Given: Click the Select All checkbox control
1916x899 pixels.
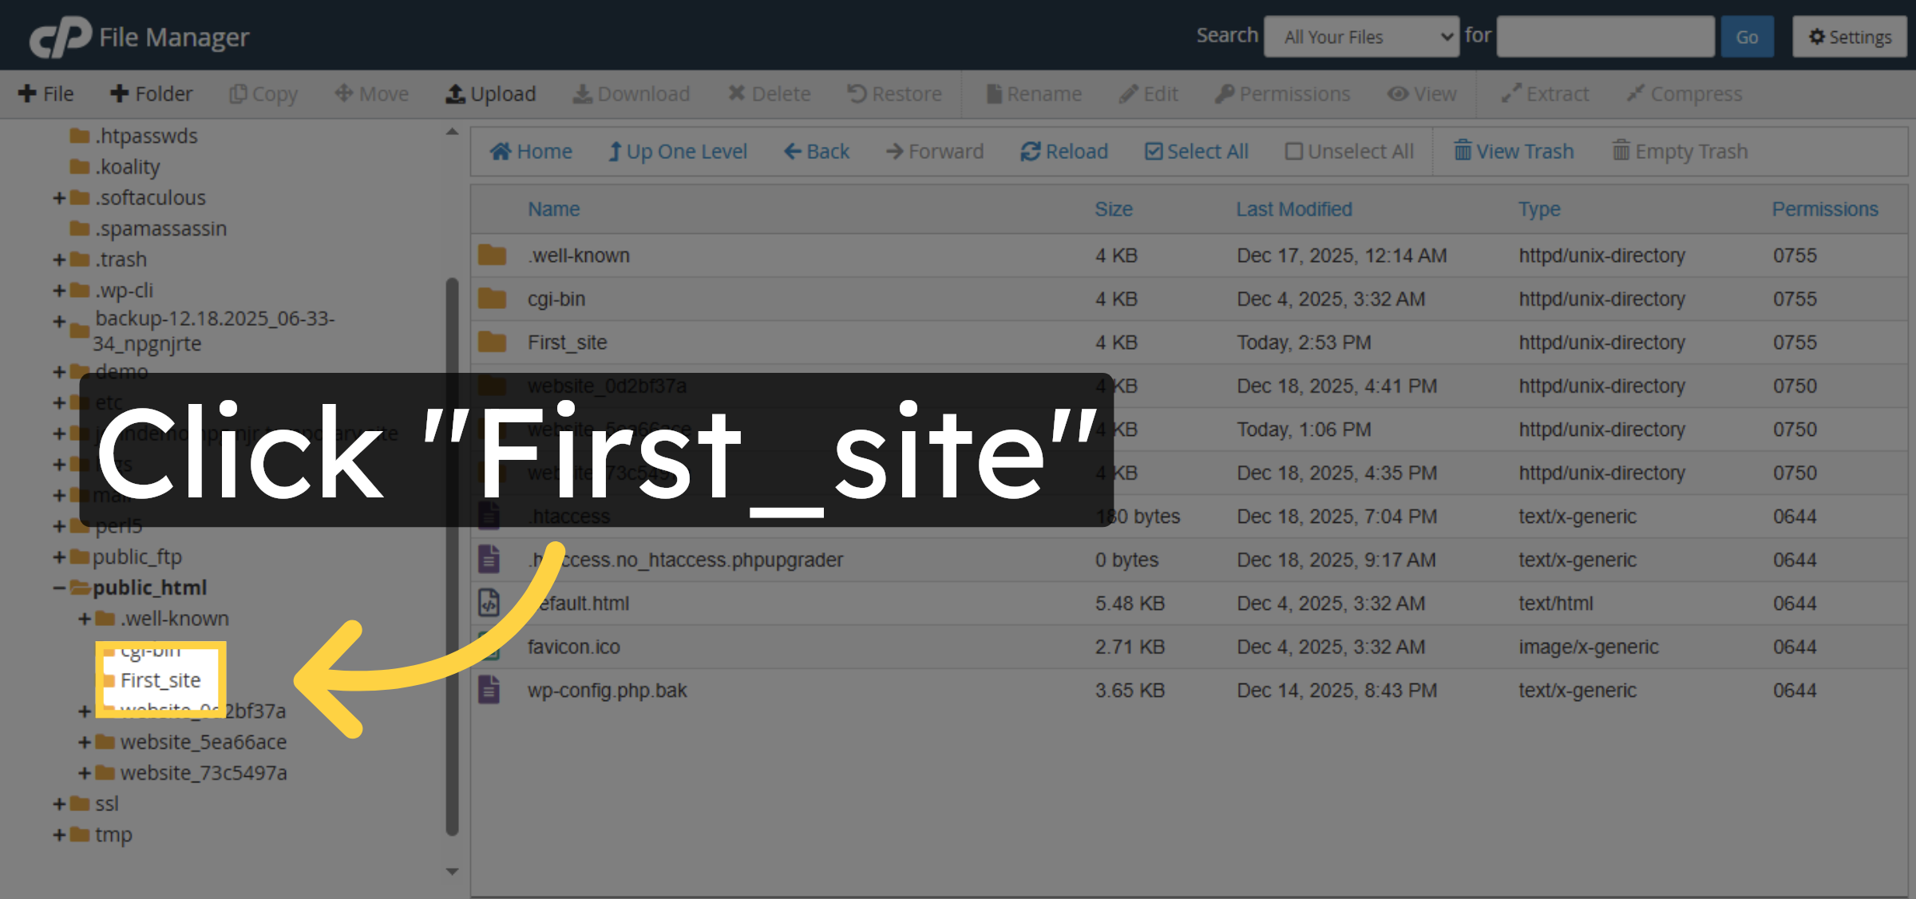Looking at the screenshot, I should [1154, 151].
